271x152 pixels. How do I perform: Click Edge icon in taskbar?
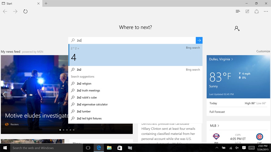click(x=99, y=148)
